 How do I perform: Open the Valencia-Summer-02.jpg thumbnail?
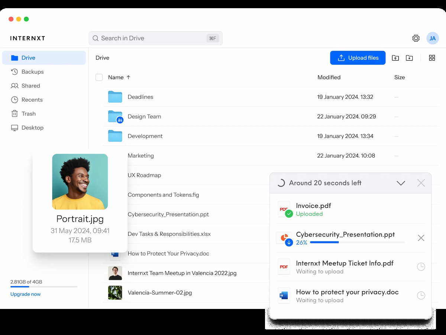tap(115, 293)
